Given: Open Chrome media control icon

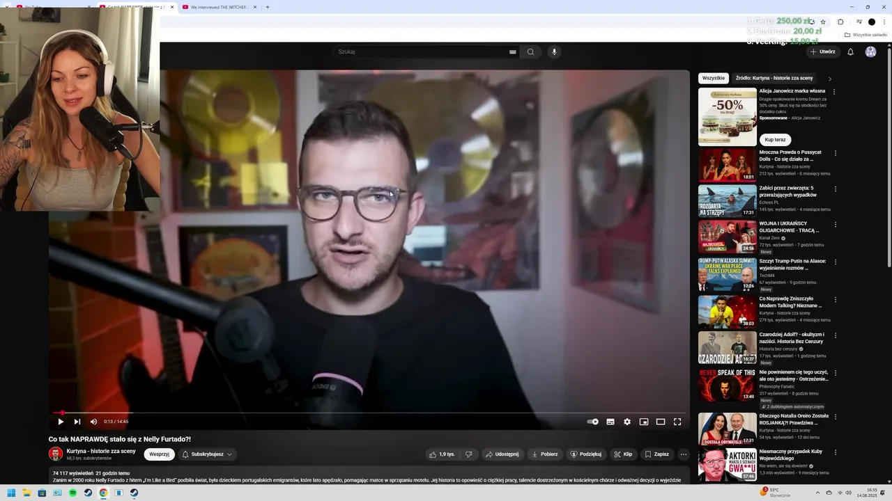Looking at the screenshot, I should coord(859,22).
